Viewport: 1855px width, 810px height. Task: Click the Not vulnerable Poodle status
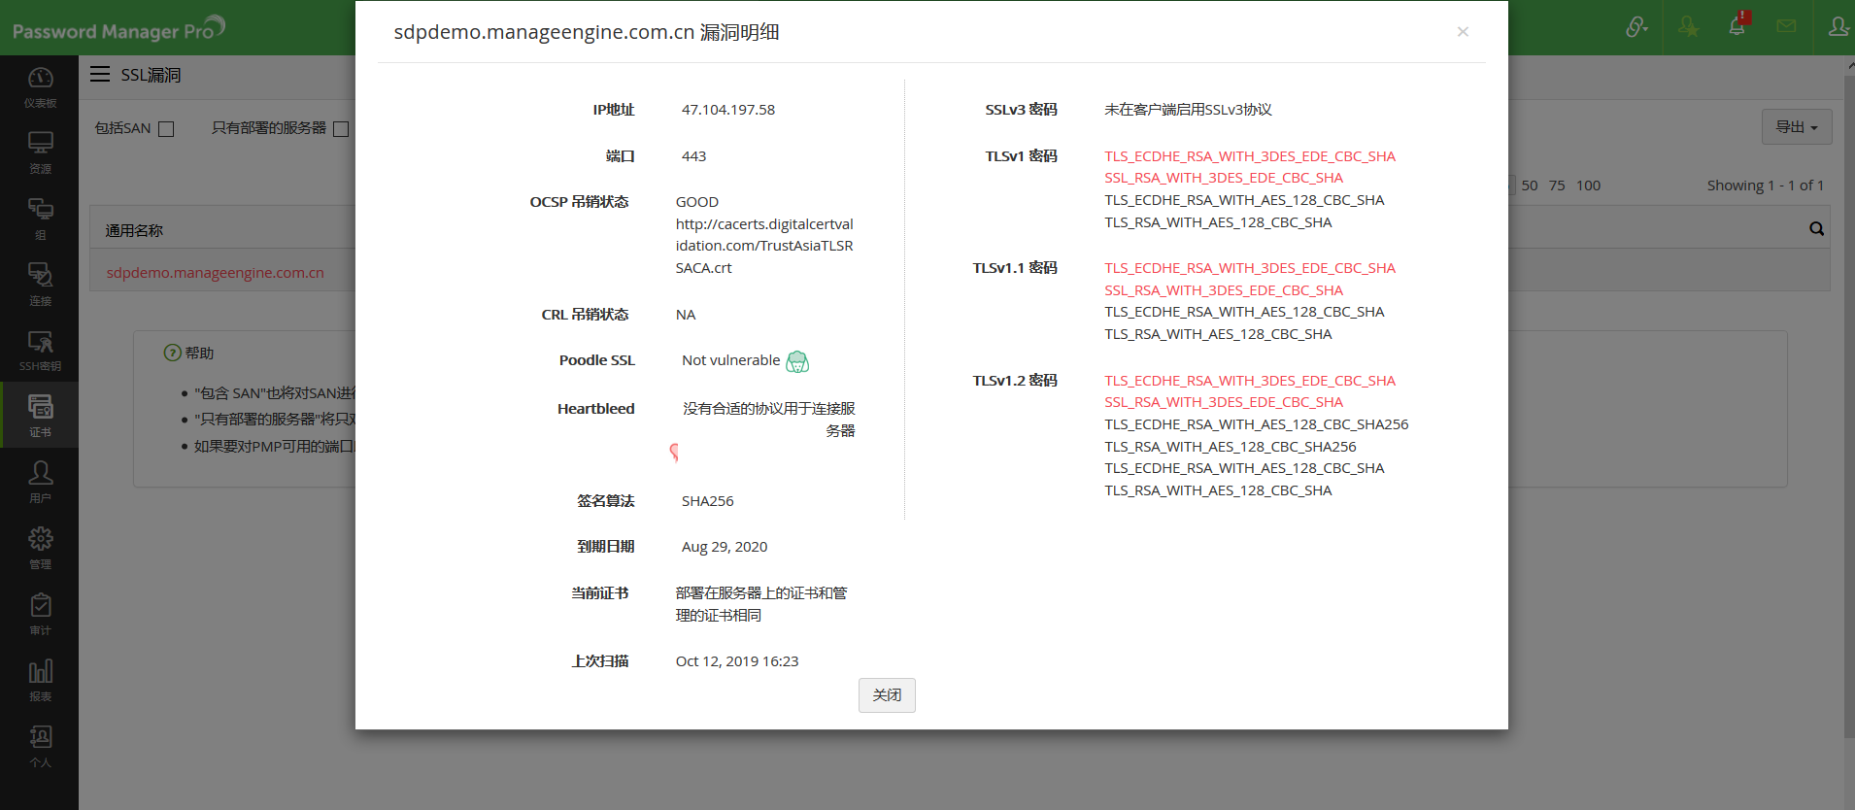[730, 360]
